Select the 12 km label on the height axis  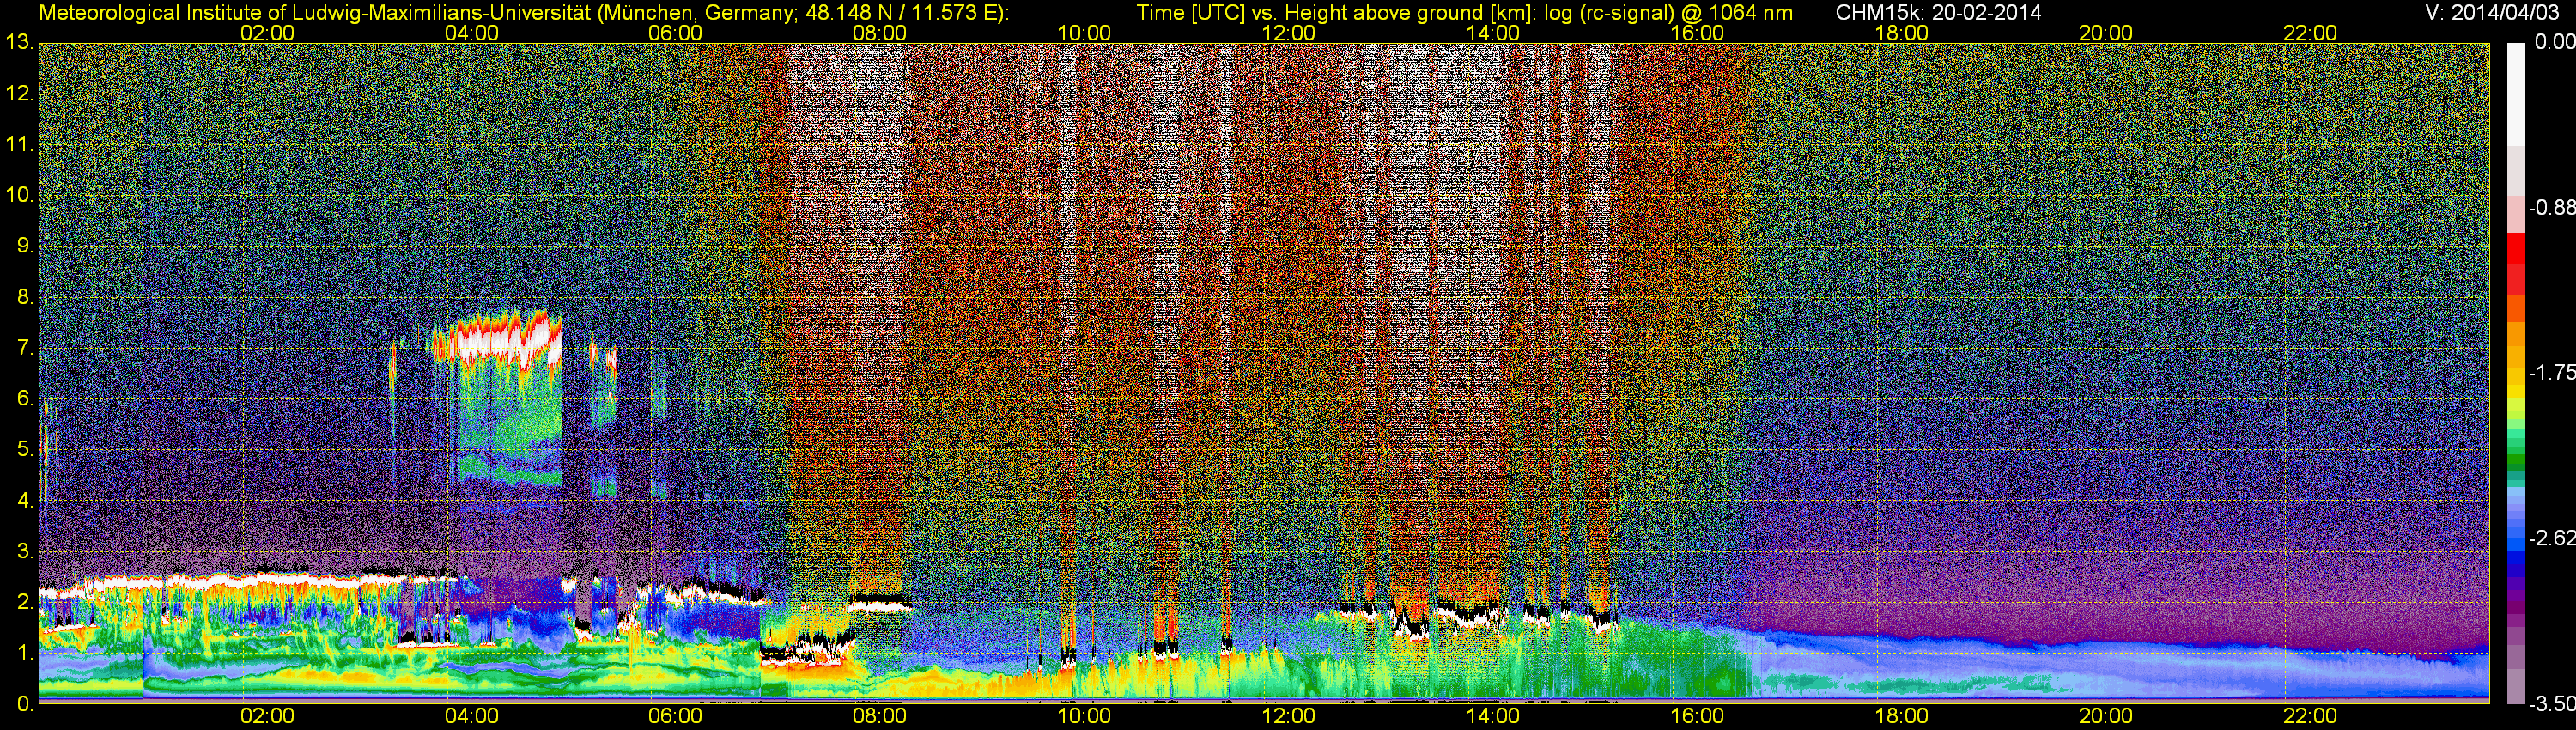[x=18, y=94]
